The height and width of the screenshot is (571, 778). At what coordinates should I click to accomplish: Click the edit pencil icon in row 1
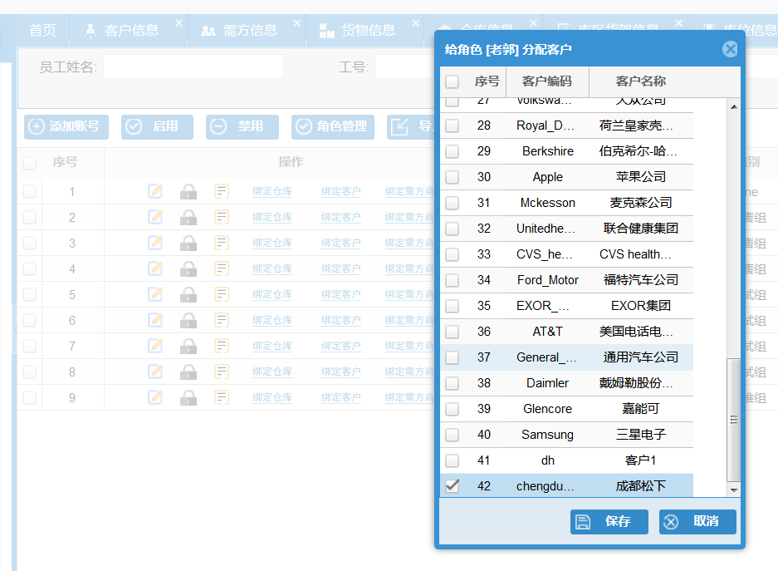click(155, 192)
